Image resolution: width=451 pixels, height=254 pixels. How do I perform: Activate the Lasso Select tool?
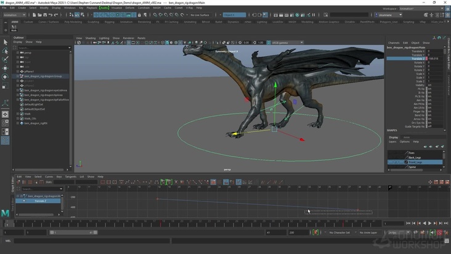point(6,51)
